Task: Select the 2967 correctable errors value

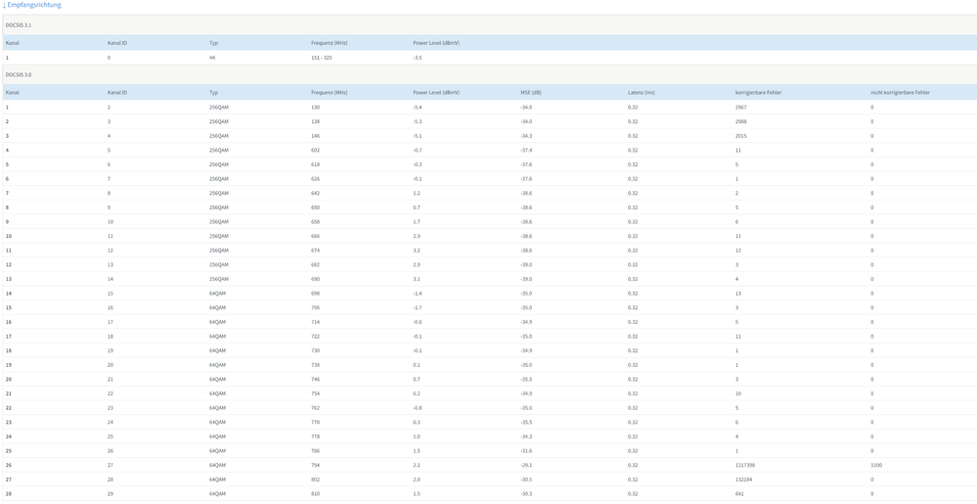Action: tap(740, 108)
